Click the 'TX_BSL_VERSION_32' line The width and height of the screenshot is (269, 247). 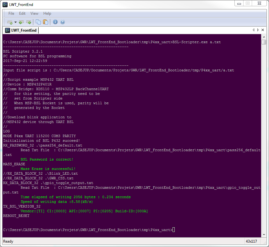point(22,206)
